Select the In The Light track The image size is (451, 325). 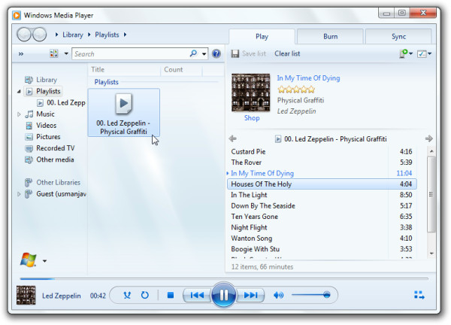(x=322, y=195)
